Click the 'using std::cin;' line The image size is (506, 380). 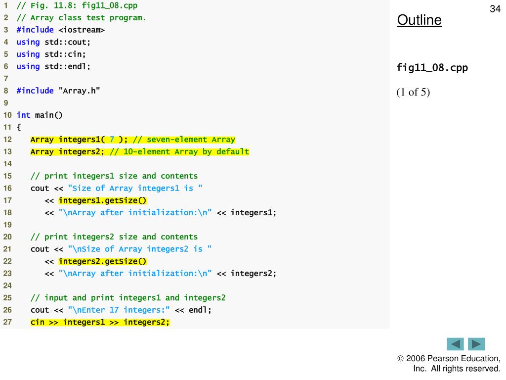point(51,54)
